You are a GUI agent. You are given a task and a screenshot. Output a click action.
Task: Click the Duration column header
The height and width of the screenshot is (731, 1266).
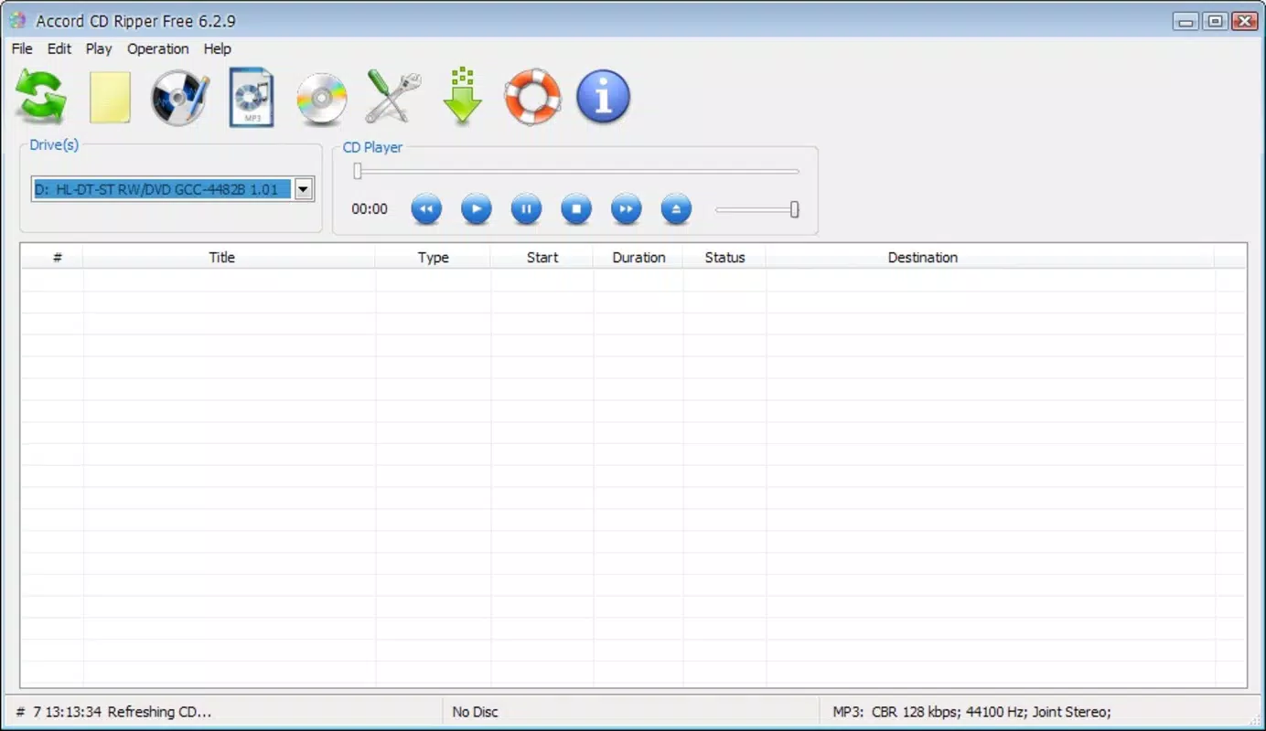point(638,258)
